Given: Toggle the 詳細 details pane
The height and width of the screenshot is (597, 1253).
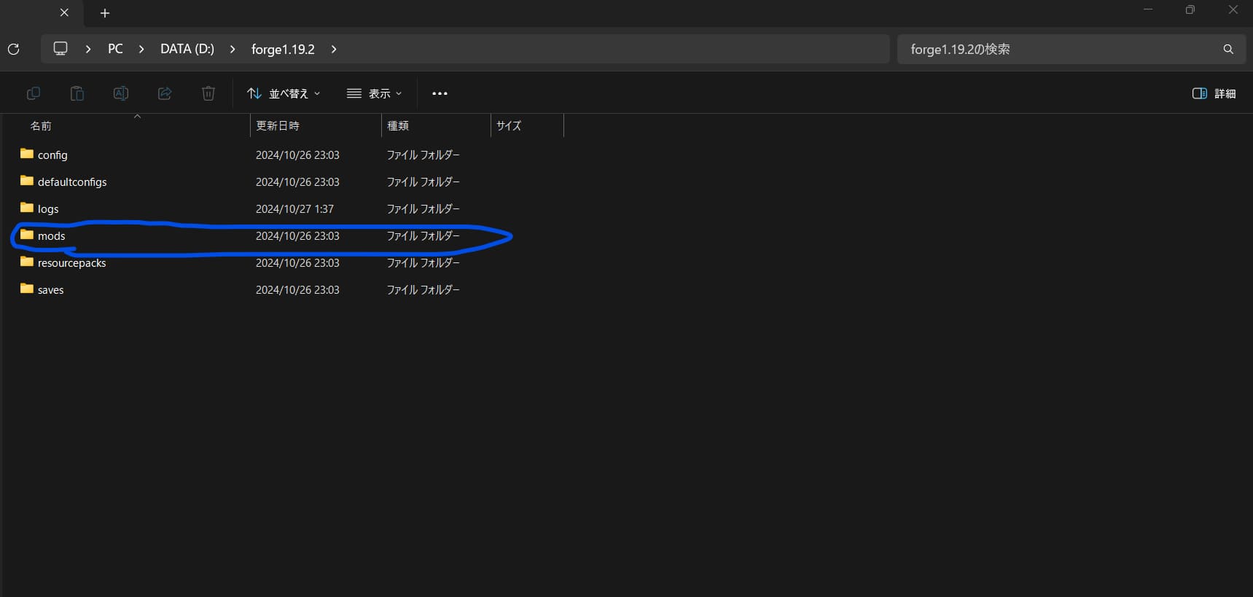Looking at the screenshot, I should [1214, 93].
